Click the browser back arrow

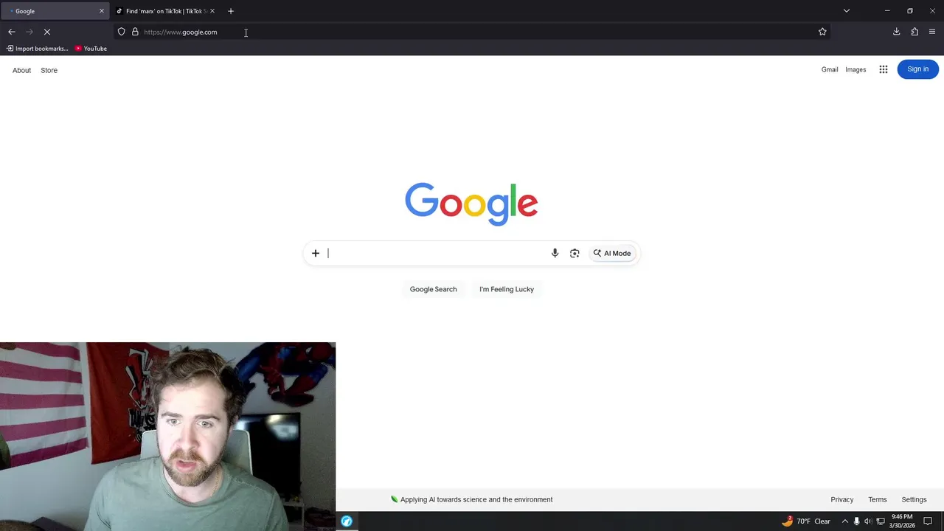point(12,32)
